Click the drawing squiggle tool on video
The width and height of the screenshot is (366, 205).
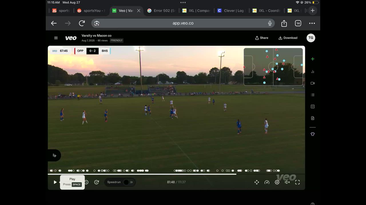pyautogui.click(x=54, y=155)
